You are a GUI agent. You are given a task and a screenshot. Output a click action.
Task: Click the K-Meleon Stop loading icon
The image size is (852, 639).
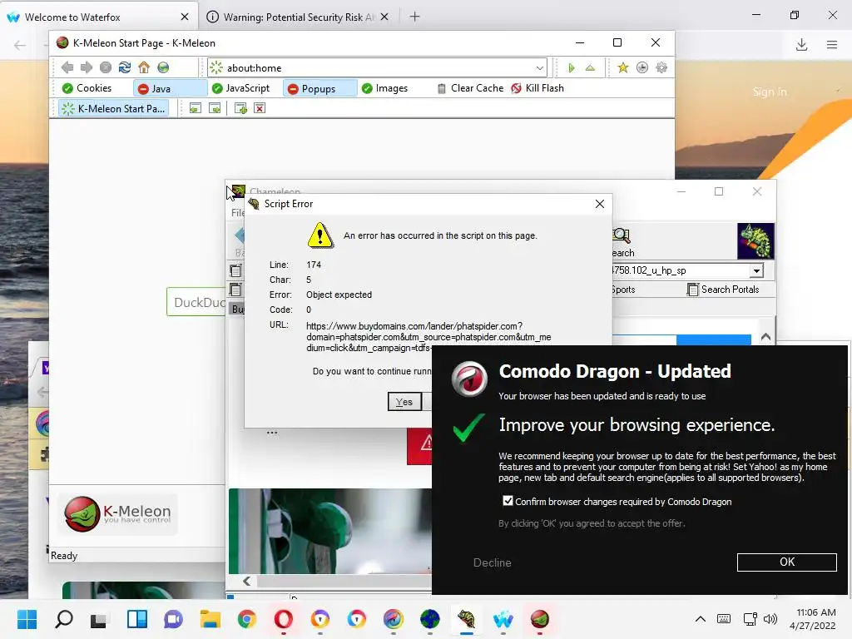coord(106,67)
